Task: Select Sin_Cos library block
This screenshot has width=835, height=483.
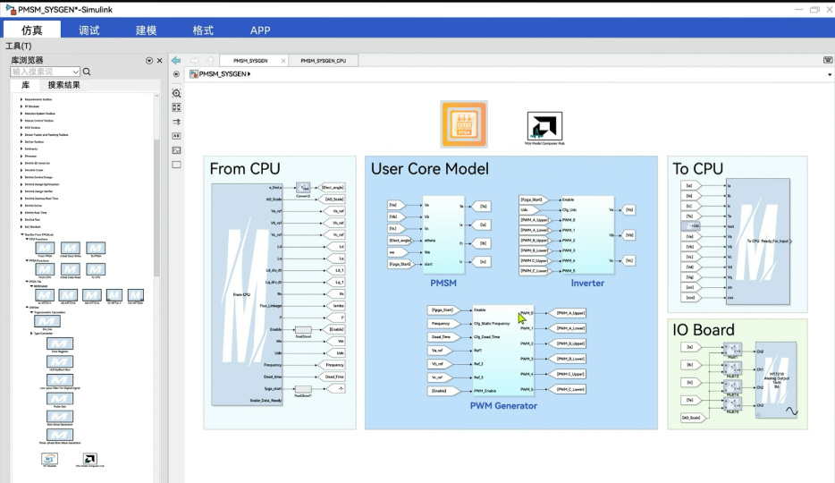Action: 46,321
